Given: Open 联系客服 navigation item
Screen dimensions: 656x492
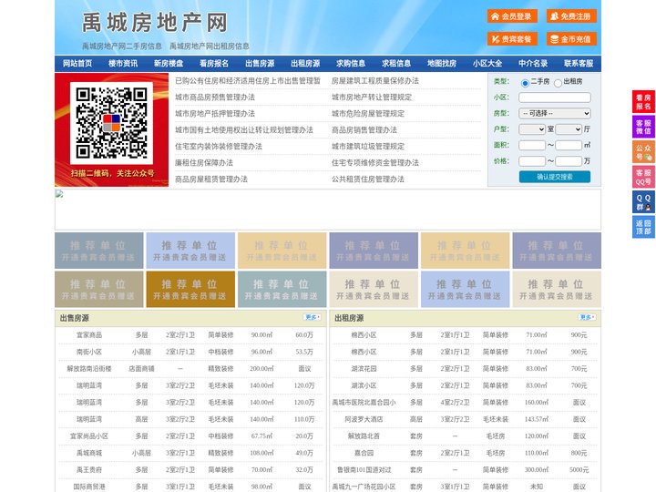Looking at the screenshot, I should (x=579, y=64).
